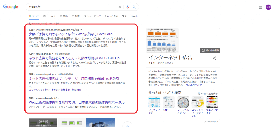
Task: Open the もっと見る menu
Action: [x=111, y=16]
